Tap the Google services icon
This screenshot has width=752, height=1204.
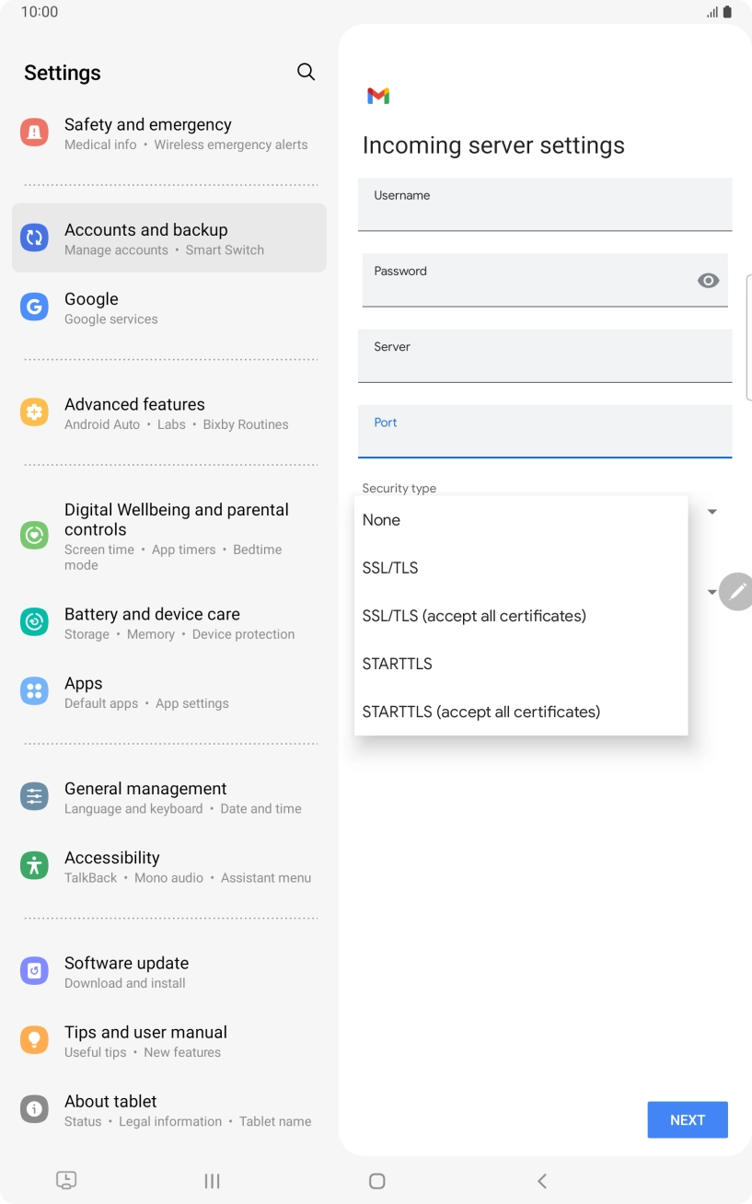34,307
